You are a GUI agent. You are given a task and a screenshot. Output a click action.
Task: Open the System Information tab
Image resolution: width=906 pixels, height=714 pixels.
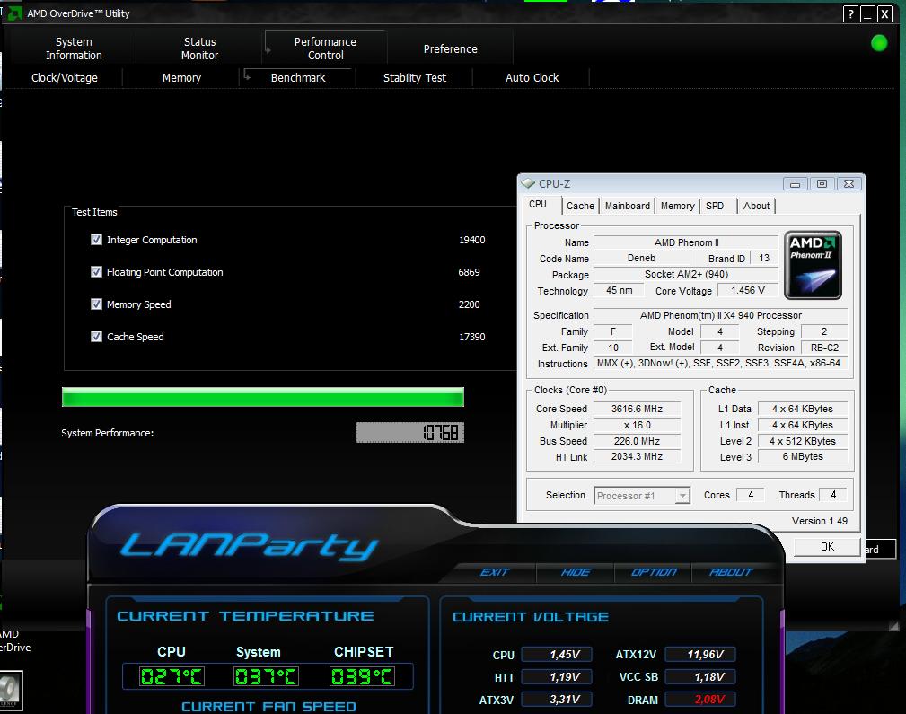pos(74,48)
